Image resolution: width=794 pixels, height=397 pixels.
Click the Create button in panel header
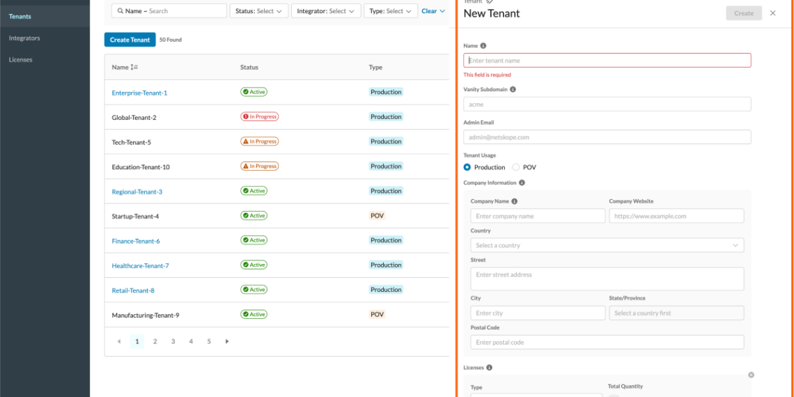click(744, 13)
